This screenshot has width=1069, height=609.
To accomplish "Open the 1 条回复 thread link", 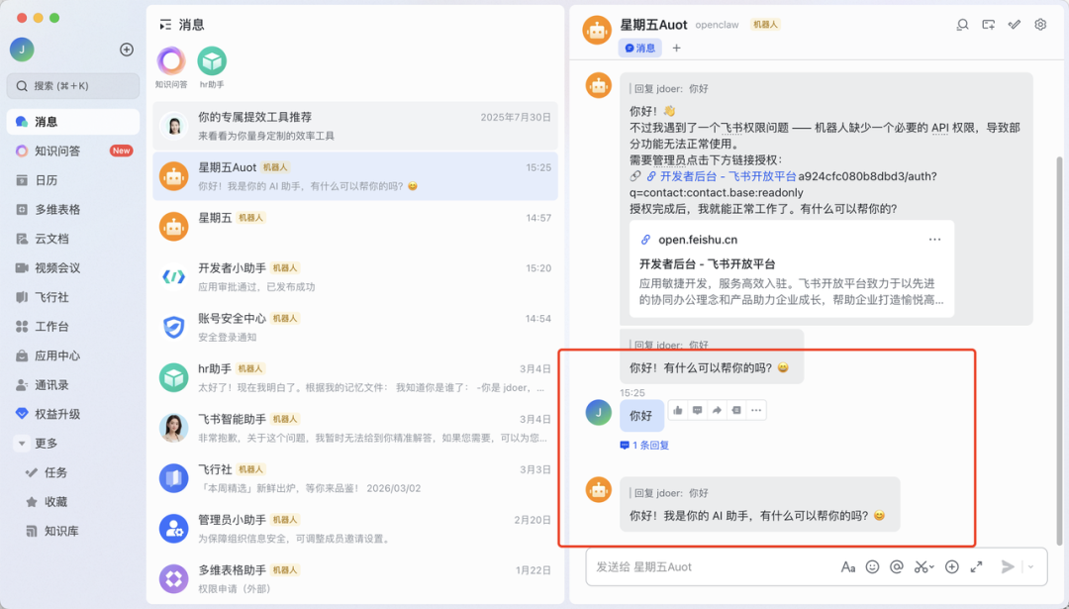I will pyautogui.click(x=646, y=445).
